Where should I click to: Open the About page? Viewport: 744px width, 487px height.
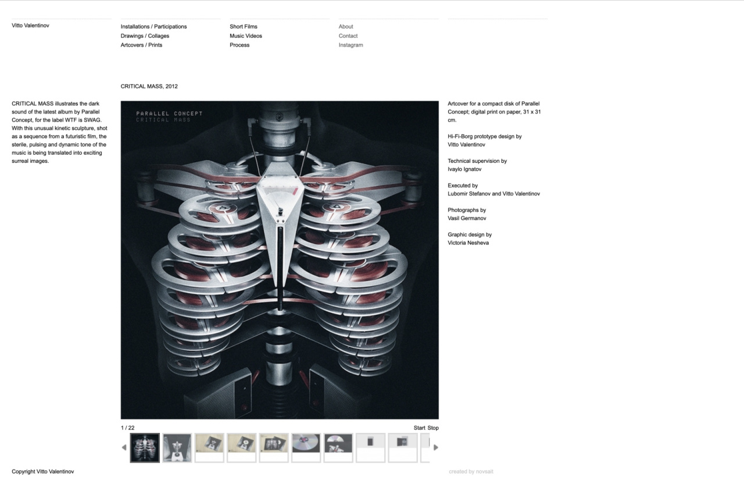coord(346,27)
